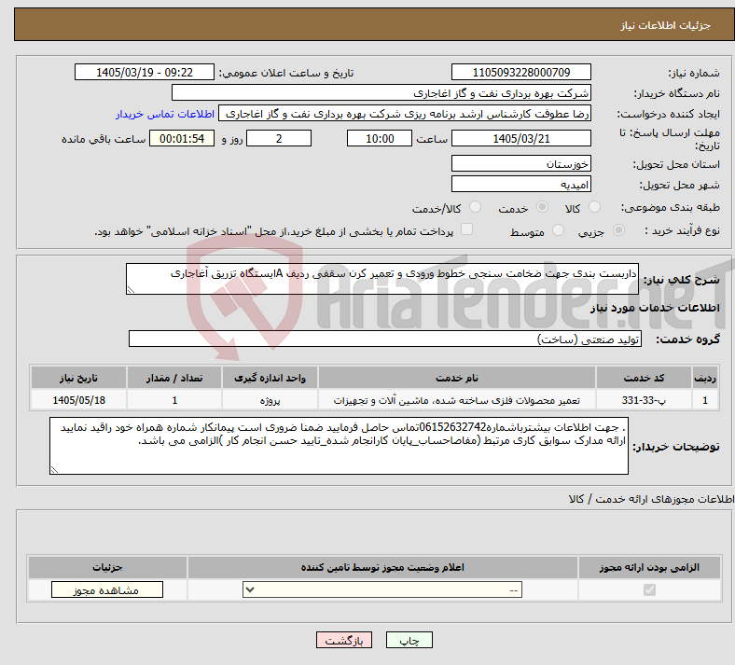Click the need number field 1105093228000709

click(520, 72)
